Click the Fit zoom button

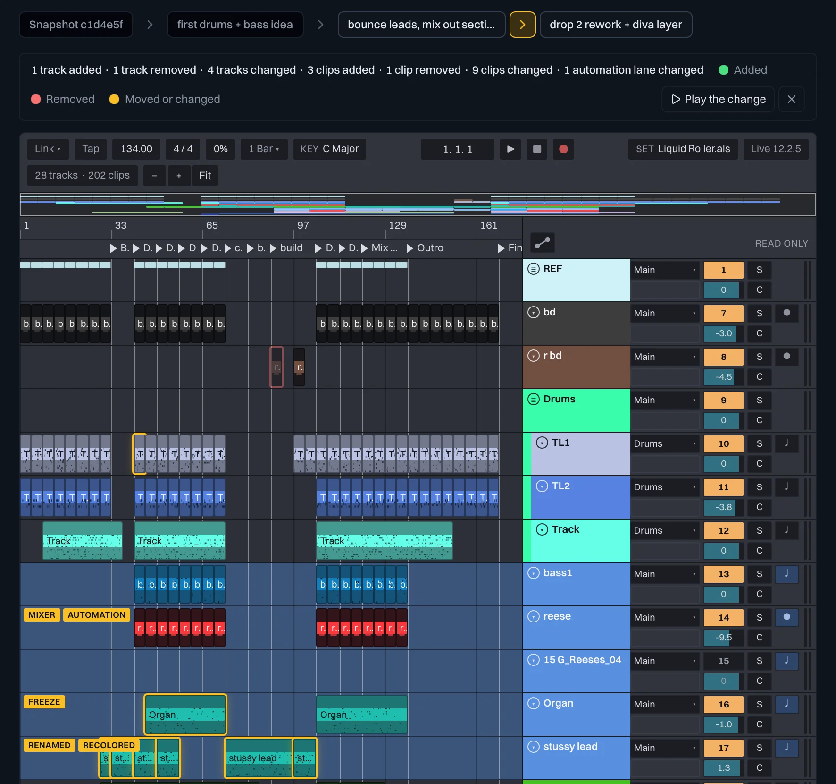point(205,176)
